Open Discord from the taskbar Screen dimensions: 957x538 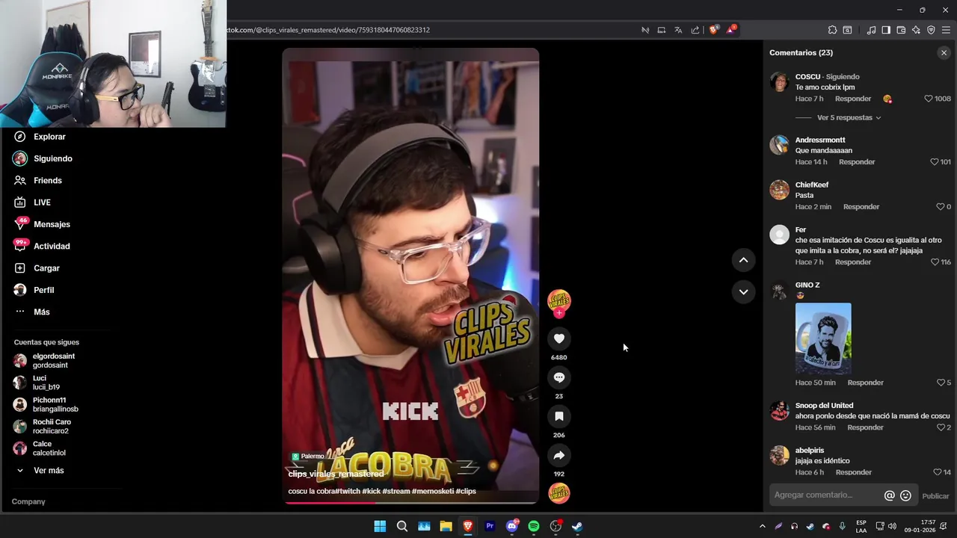pyautogui.click(x=512, y=526)
